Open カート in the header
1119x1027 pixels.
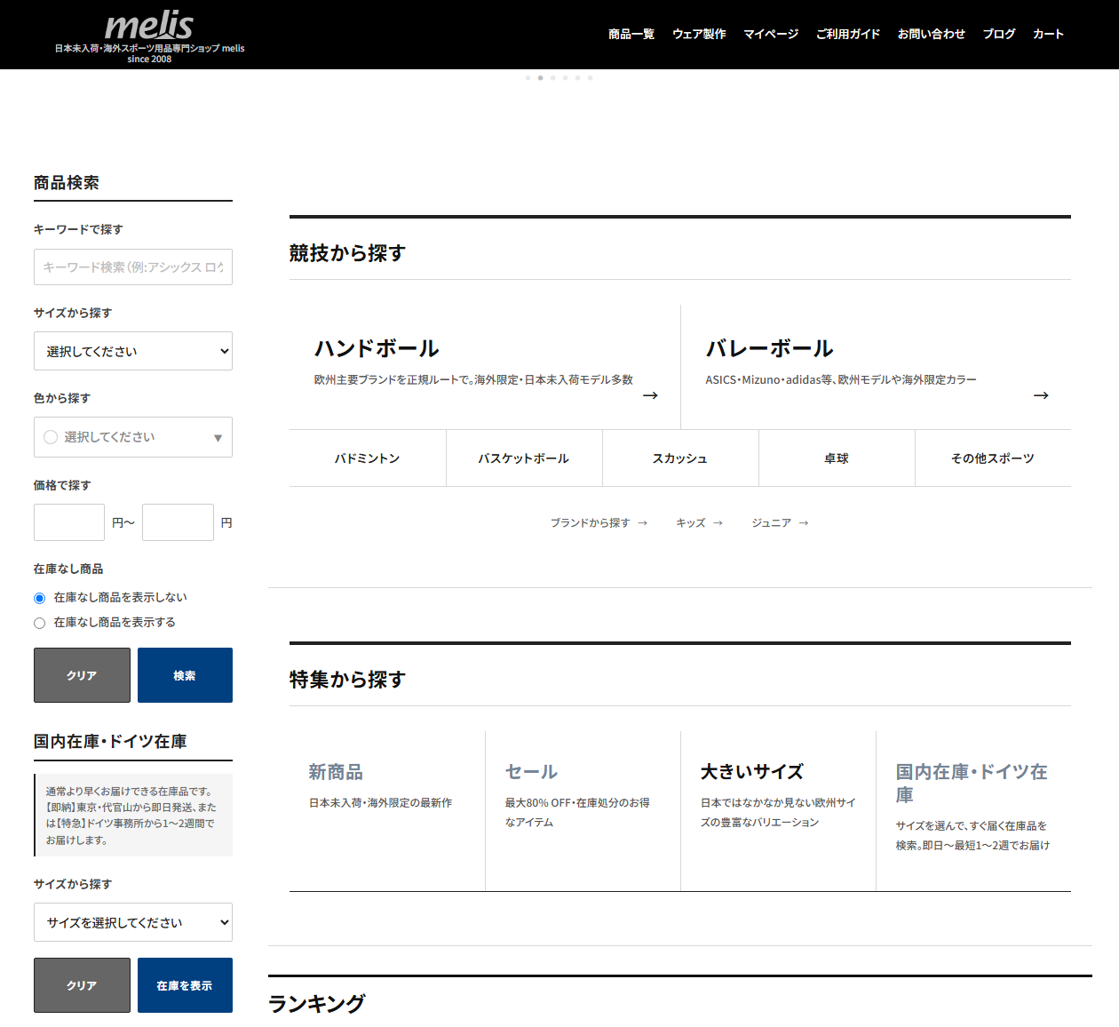1048,34
